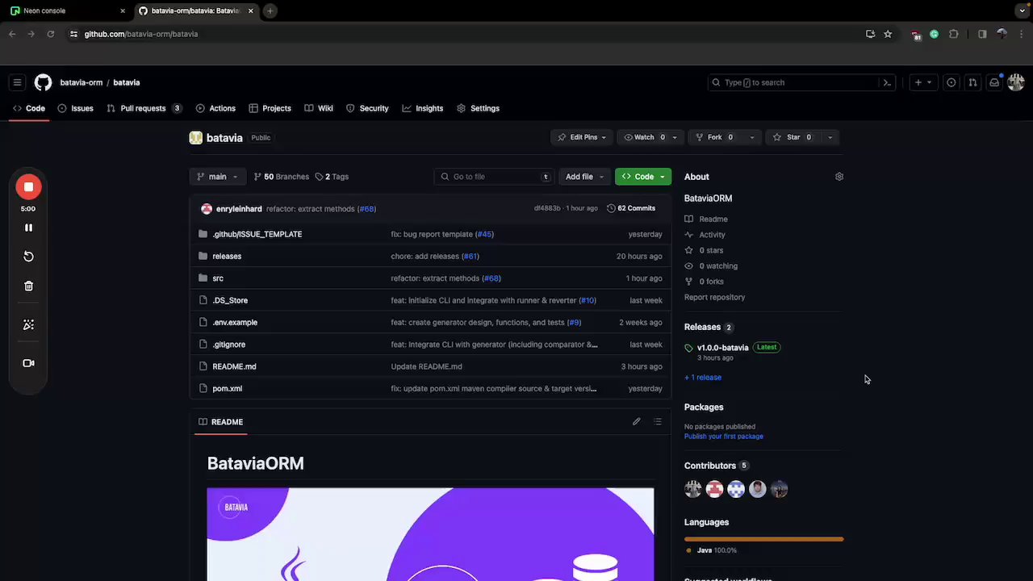Open the issues icon in top header

pyautogui.click(x=951, y=82)
